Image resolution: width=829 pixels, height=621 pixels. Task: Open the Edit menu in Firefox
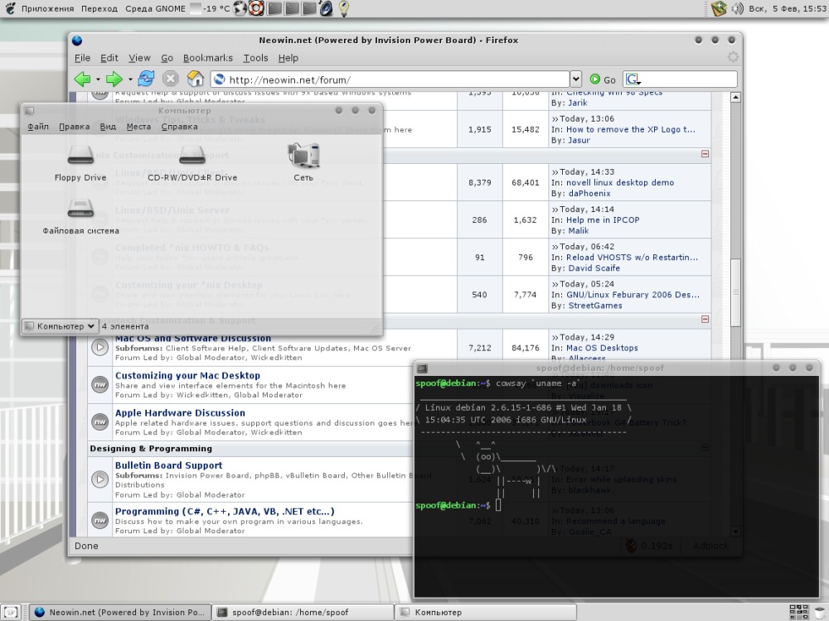tap(109, 58)
